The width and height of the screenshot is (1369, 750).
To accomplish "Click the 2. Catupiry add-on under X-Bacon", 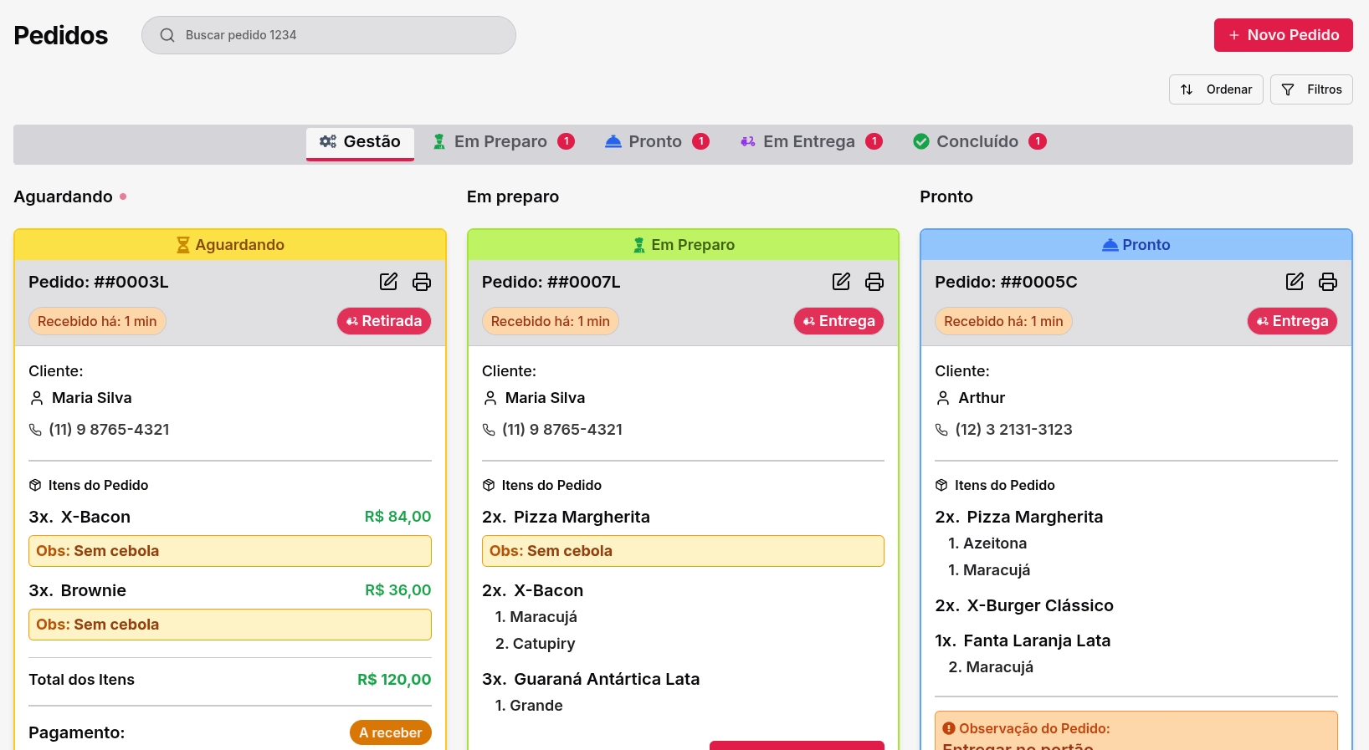I will point(536,644).
